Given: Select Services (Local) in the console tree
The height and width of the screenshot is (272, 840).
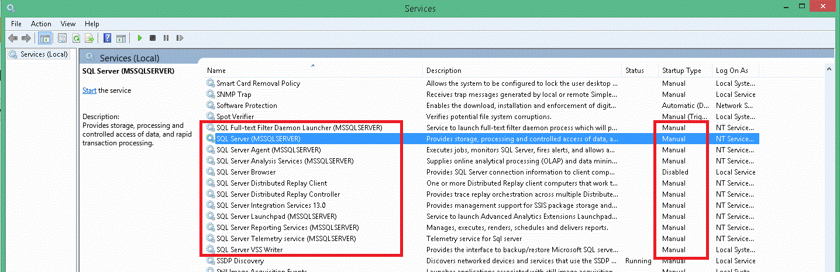Looking at the screenshot, I should [x=44, y=54].
